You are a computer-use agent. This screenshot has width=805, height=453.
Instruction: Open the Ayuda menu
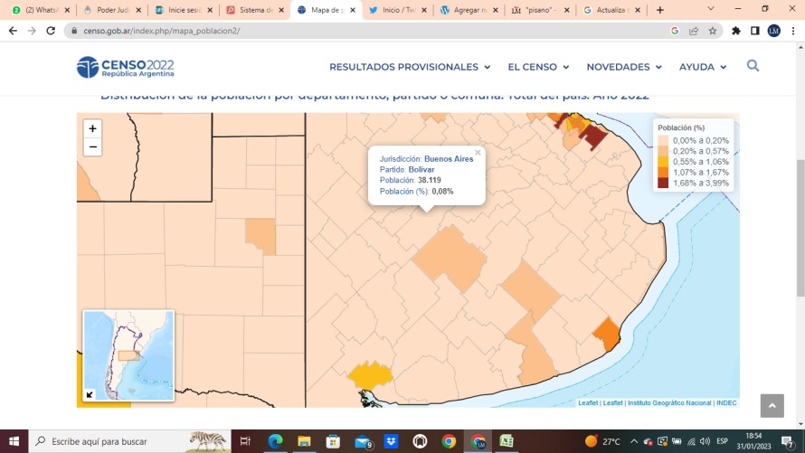[x=703, y=67]
